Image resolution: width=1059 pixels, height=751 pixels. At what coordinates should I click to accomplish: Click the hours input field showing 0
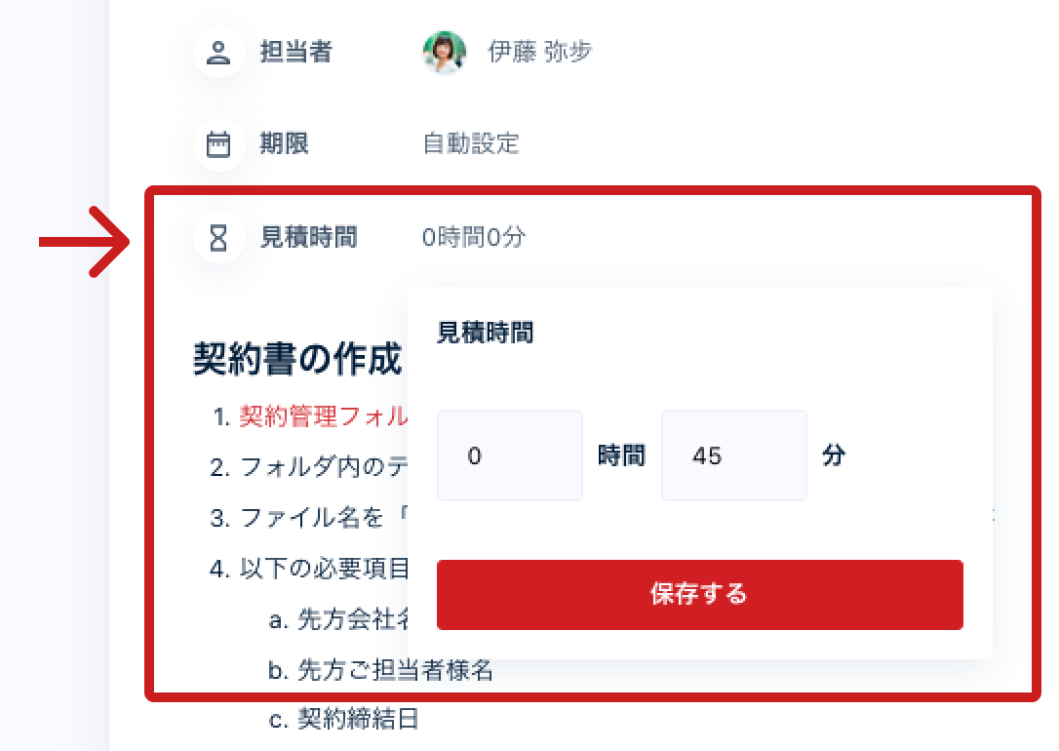(510, 455)
